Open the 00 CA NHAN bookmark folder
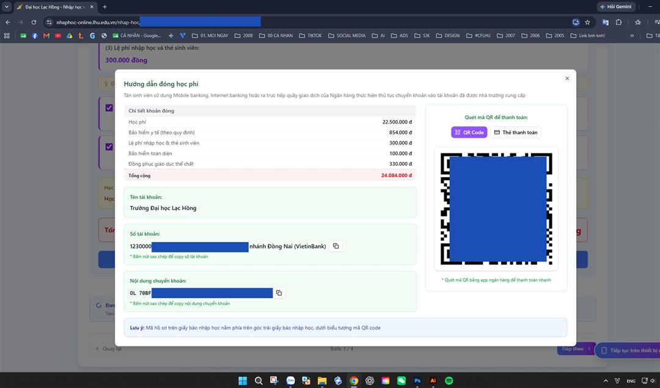This screenshot has width=660, height=388. (275, 36)
